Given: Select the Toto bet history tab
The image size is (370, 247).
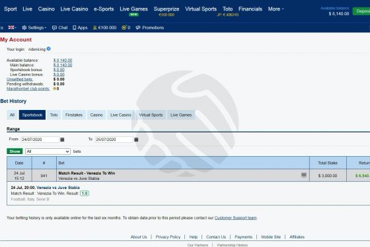Looking at the screenshot, I should pyautogui.click(x=54, y=115).
